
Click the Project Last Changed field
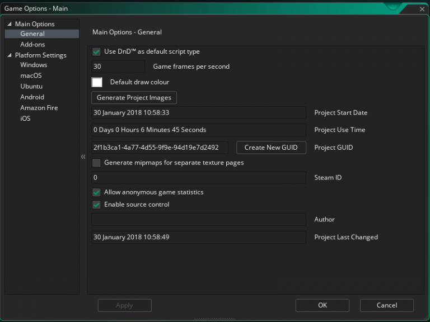(x=199, y=237)
